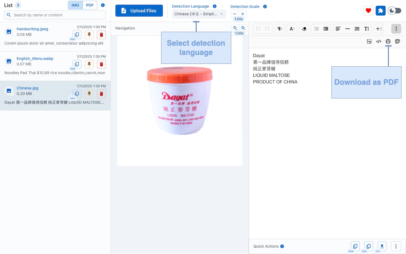Switch to the IMG tab

pos(75,5)
